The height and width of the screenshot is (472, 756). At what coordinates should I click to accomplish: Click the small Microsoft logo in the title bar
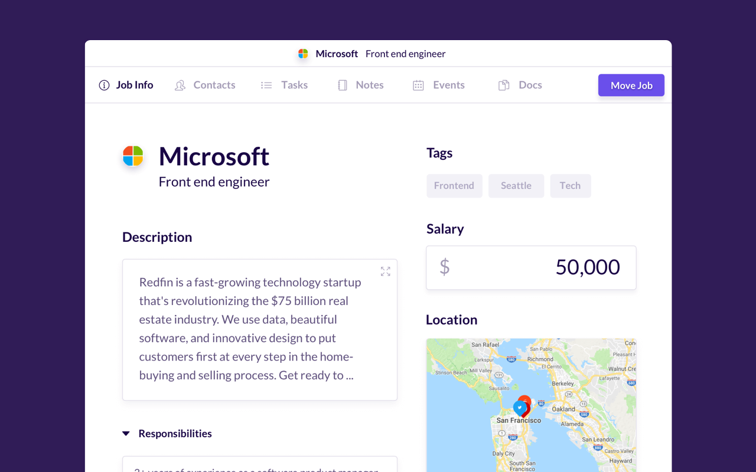click(x=303, y=54)
